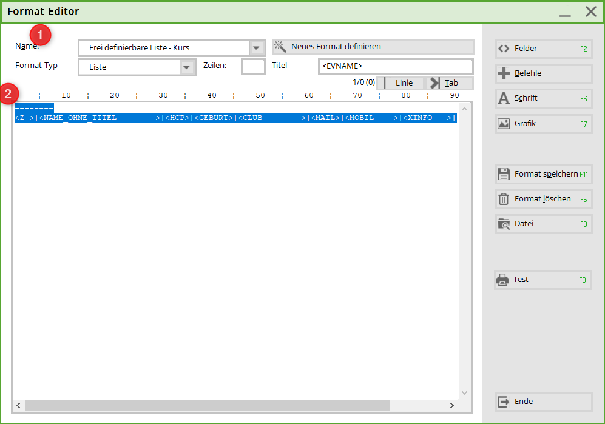The width and height of the screenshot is (605, 424).
Task: Click the magic wand Neues Format icon
Action: [280, 47]
